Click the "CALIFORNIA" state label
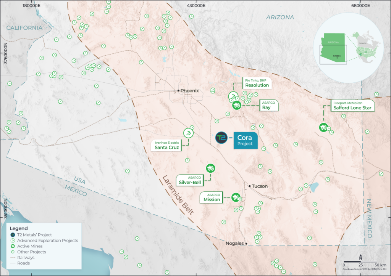The height and width of the screenshot is (276, 391). click(x=24, y=27)
